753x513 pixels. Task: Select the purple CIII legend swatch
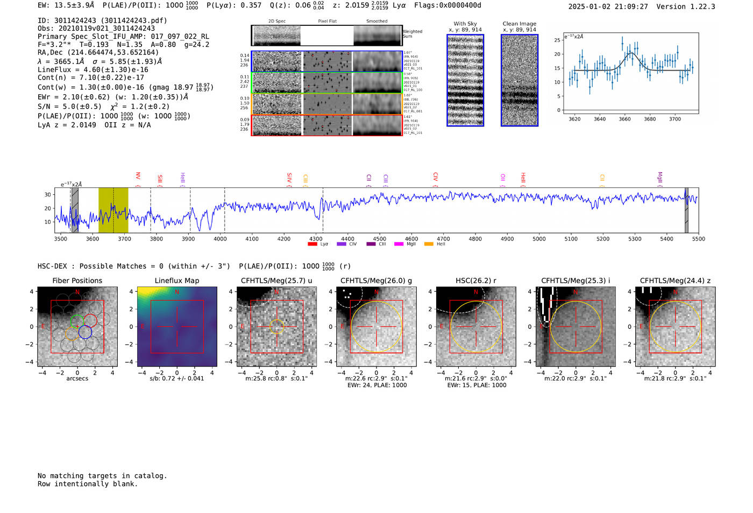tap(371, 244)
